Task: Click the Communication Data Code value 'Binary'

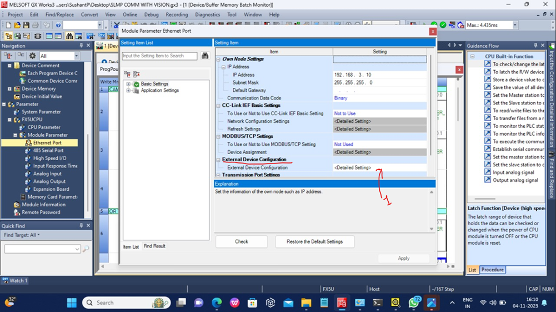Action: tap(340, 98)
